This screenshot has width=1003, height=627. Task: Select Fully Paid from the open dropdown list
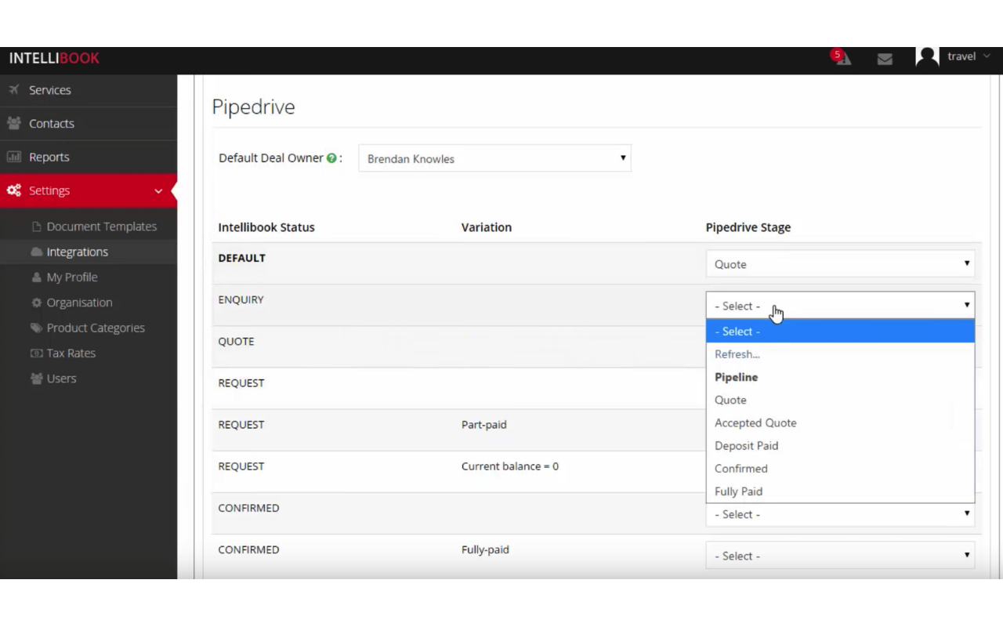point(738,491)
